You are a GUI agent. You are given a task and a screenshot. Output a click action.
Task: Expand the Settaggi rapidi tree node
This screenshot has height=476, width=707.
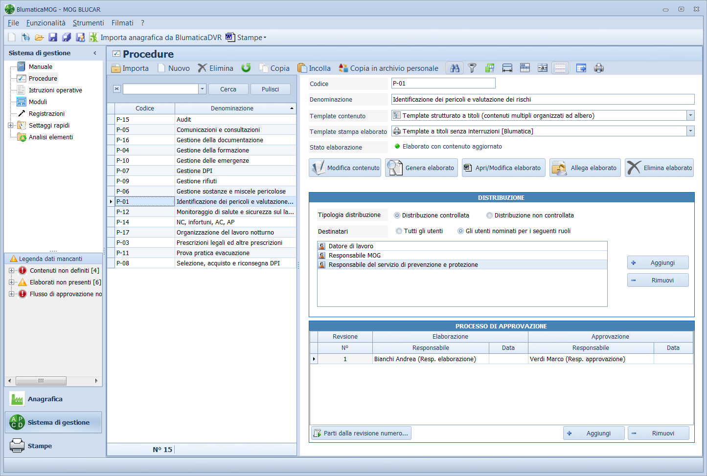11,126
